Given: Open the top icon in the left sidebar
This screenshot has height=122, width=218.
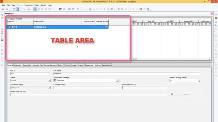Looking at the screenshot, I should (x=2, y=15).
